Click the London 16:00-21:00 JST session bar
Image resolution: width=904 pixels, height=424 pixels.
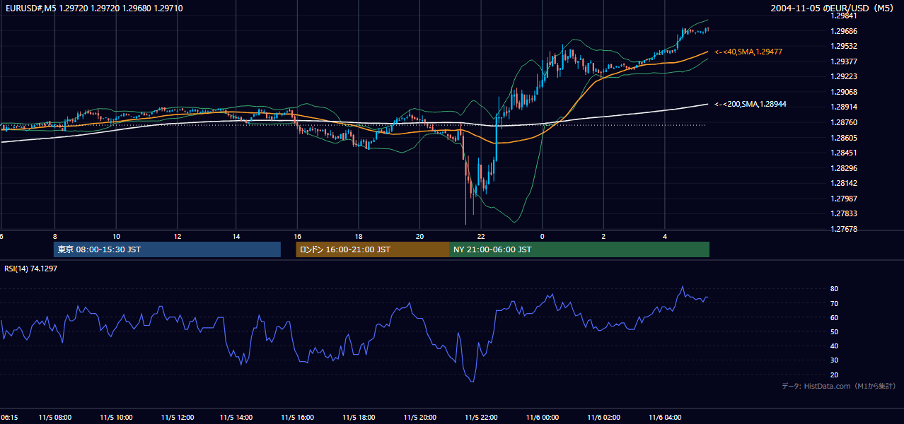[373, 249]
